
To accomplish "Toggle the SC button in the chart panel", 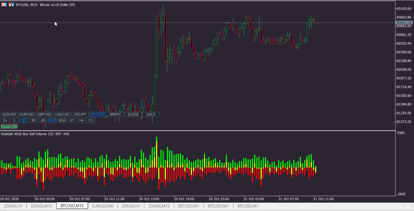I will [24, 121].
